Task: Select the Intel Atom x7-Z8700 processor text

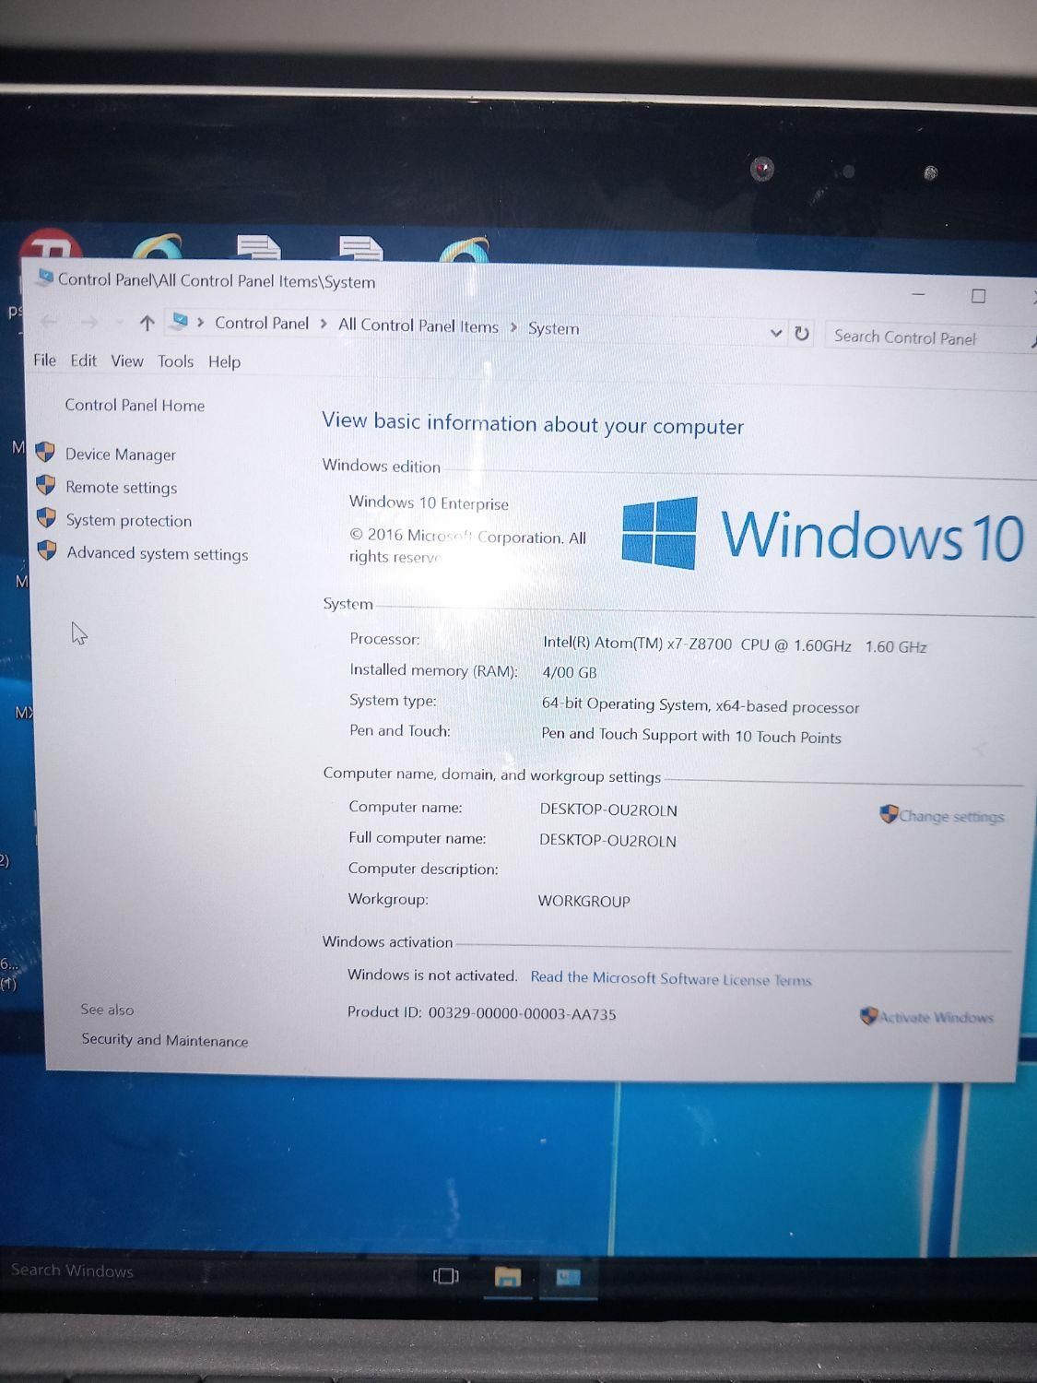Action: [735, 644]
